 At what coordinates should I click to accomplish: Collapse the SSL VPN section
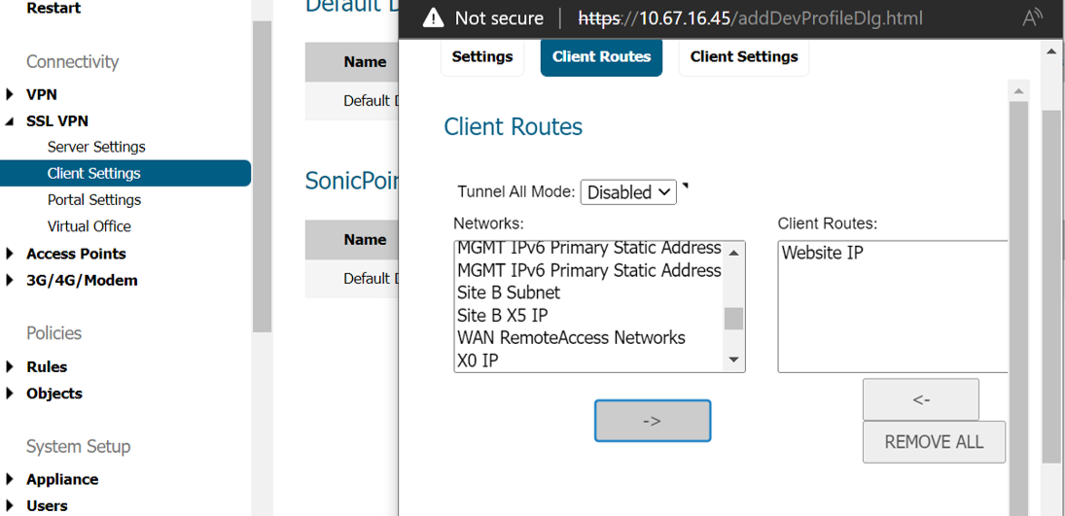[10, 121]
